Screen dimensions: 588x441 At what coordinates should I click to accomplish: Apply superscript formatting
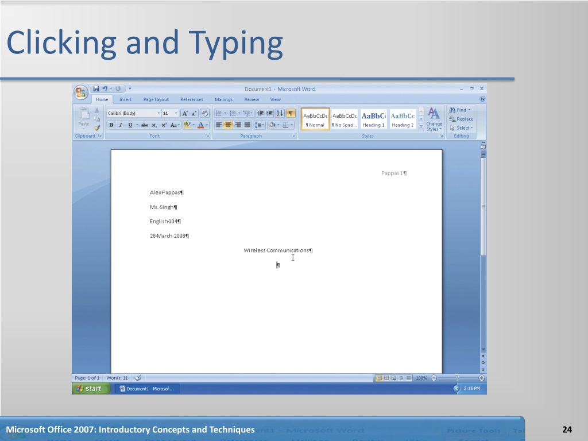point(164,125)
